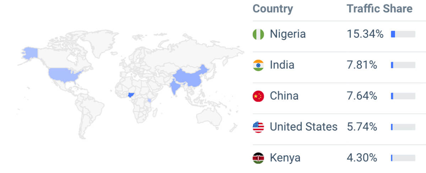The image size is (426, 173).
Task: Click the Kenya country name
Action: click(x=285, y=157)
